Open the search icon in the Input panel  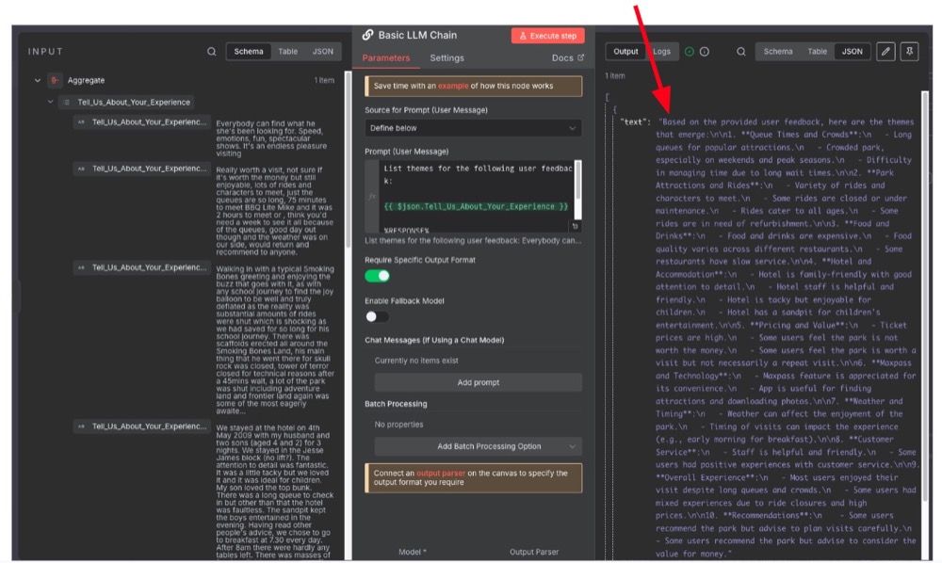(212, 52)
